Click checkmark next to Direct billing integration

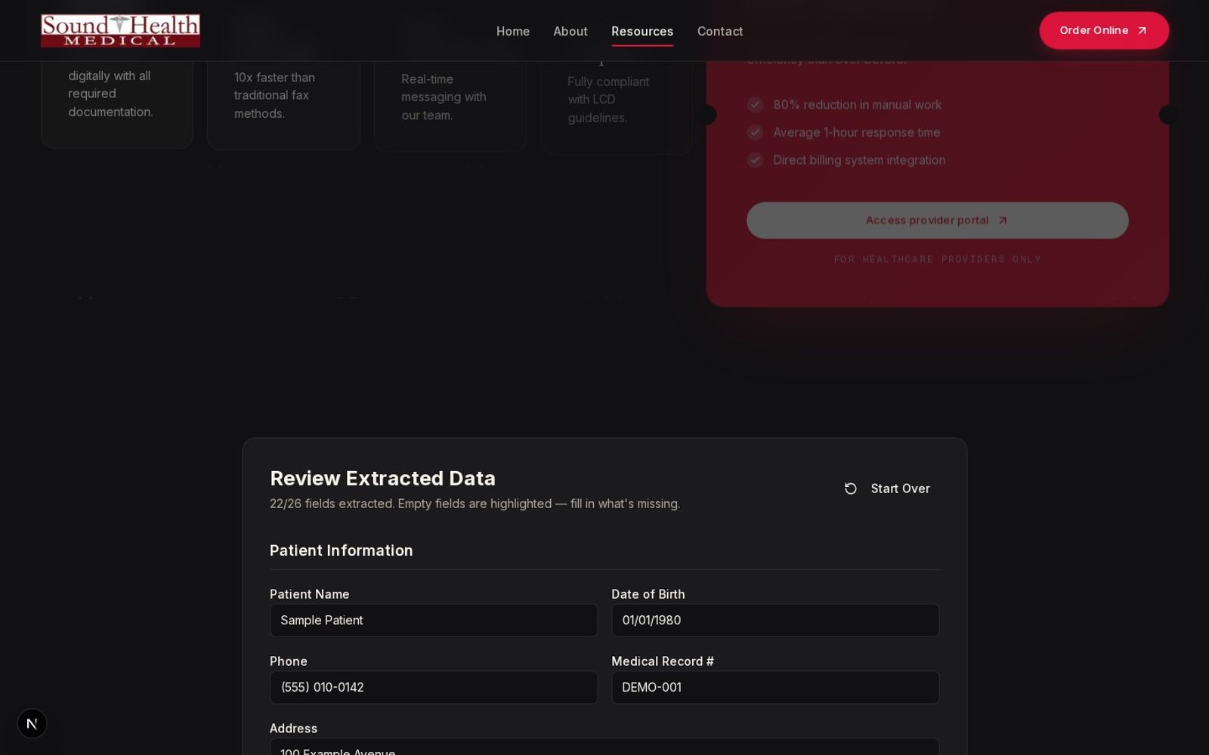point(755,160)
